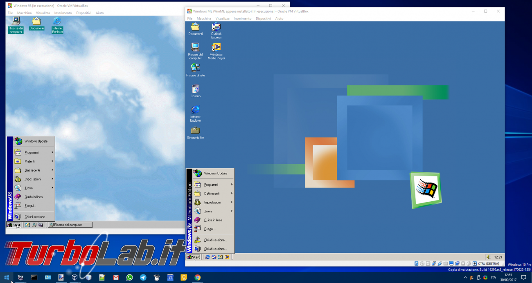The image size is (532, 283).
Task: Open Macchina menu in Windows 98 VirtualBox window
Action: [24, 13]
